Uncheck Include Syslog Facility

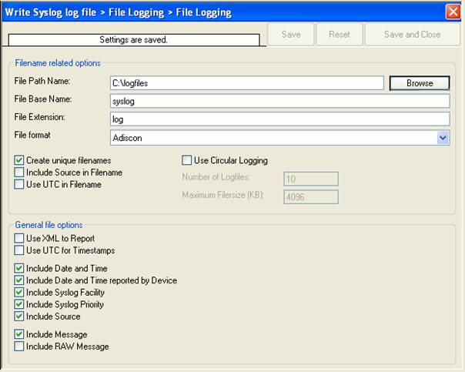pyautogui.click(x=19, y=293)
